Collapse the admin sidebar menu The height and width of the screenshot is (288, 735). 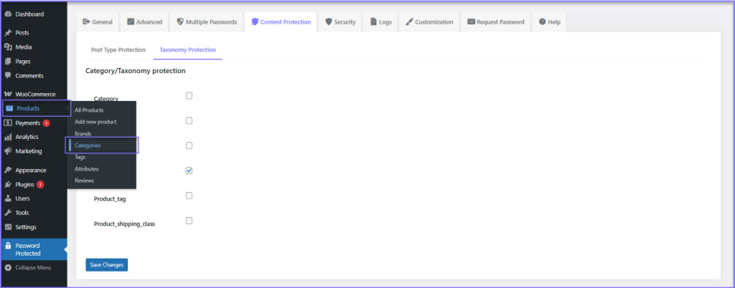(x=29, y=267)
